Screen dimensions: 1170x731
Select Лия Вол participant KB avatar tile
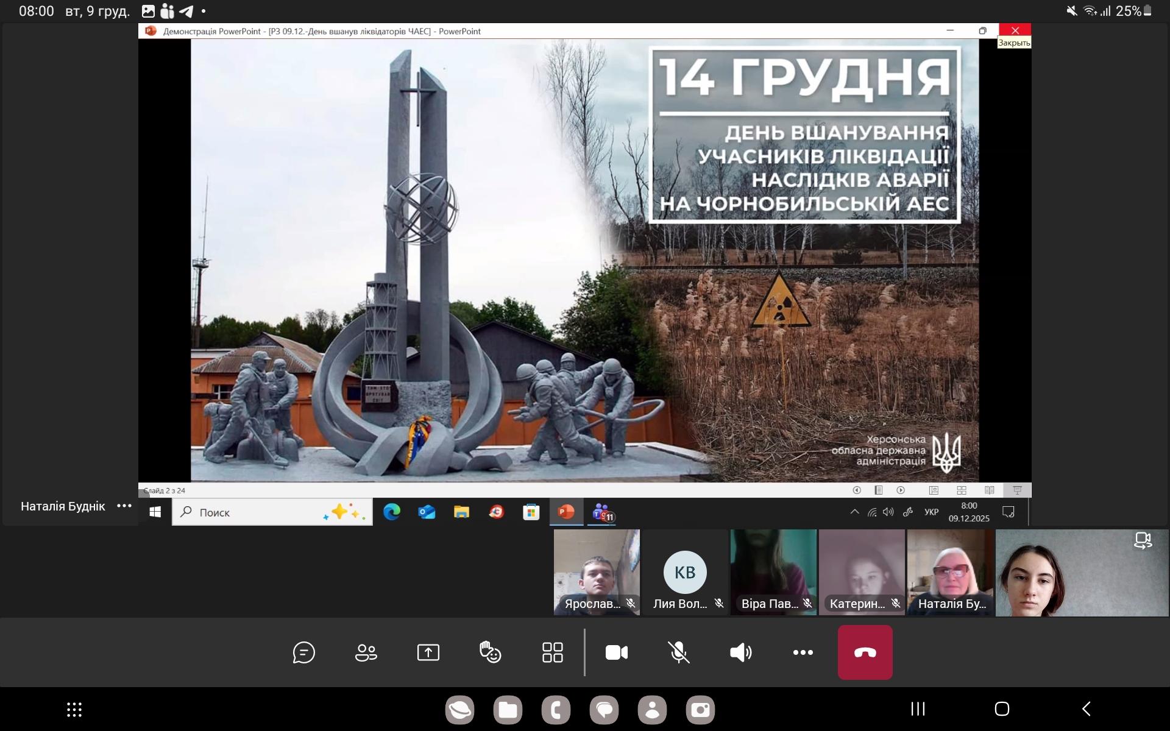click(x=685, y=571)
